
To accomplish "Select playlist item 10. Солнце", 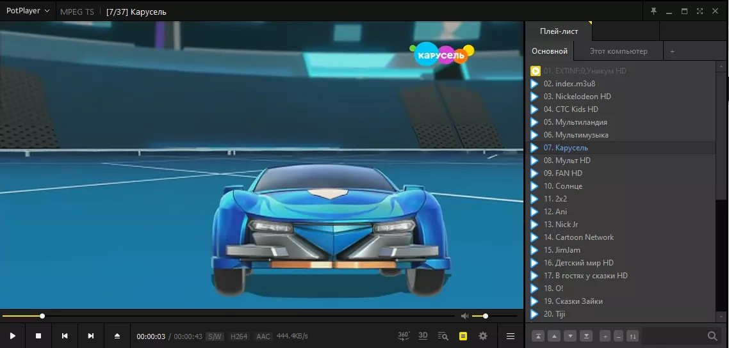I will pyautogui.click(x=620, y=186).
